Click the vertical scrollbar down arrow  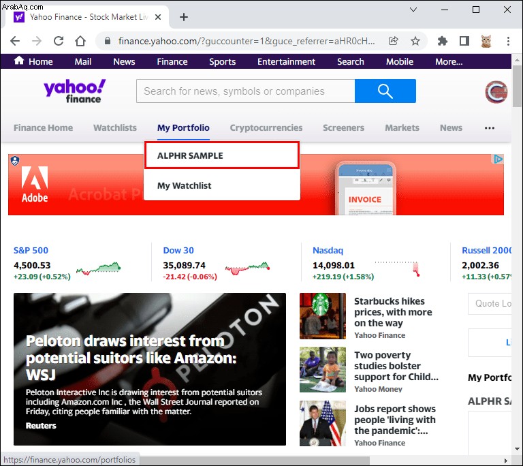tap(517, 449)
